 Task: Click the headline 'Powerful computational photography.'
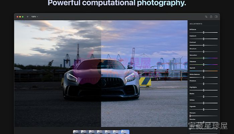pos(117,3)
